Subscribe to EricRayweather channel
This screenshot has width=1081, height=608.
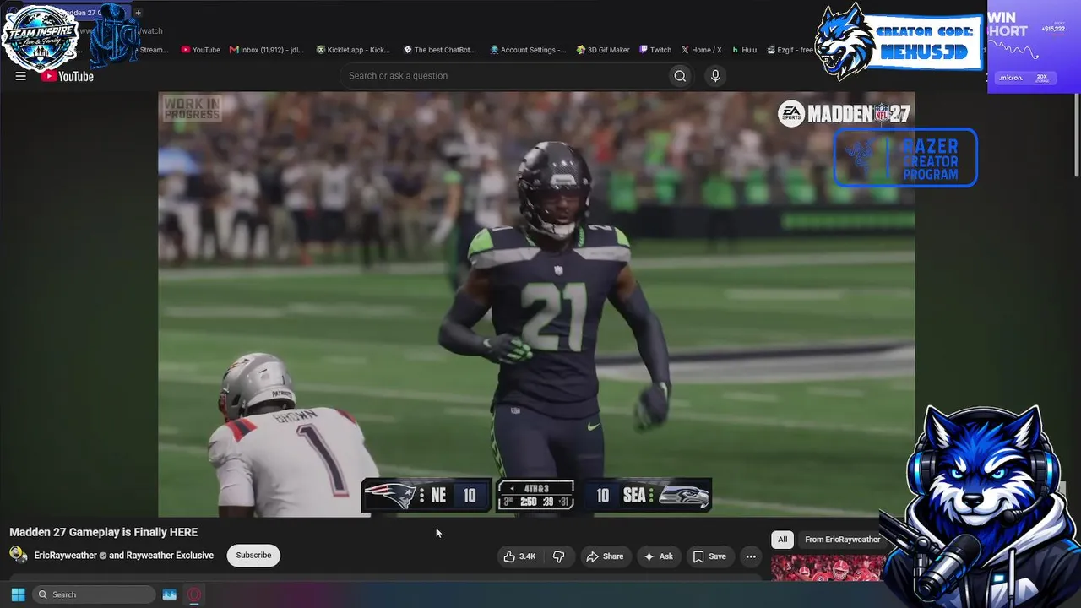click(x=253, y=555)
